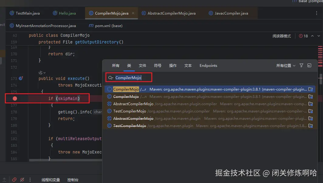The width and height of the screenshot is (323, 183).
Task: Remove the breakpoint at the skipMain line
Action: point(15,98)
